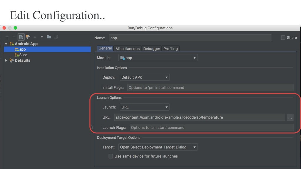
Task: Copy the selected configuration
Action: click(x=21, y=37)
